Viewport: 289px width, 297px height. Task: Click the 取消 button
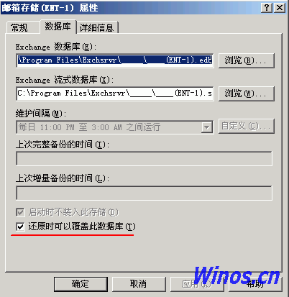(x=139, y=284)
